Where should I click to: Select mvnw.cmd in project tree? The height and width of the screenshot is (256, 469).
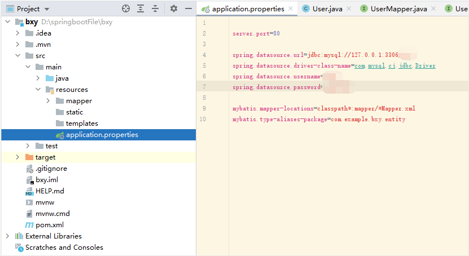point(52,214)
